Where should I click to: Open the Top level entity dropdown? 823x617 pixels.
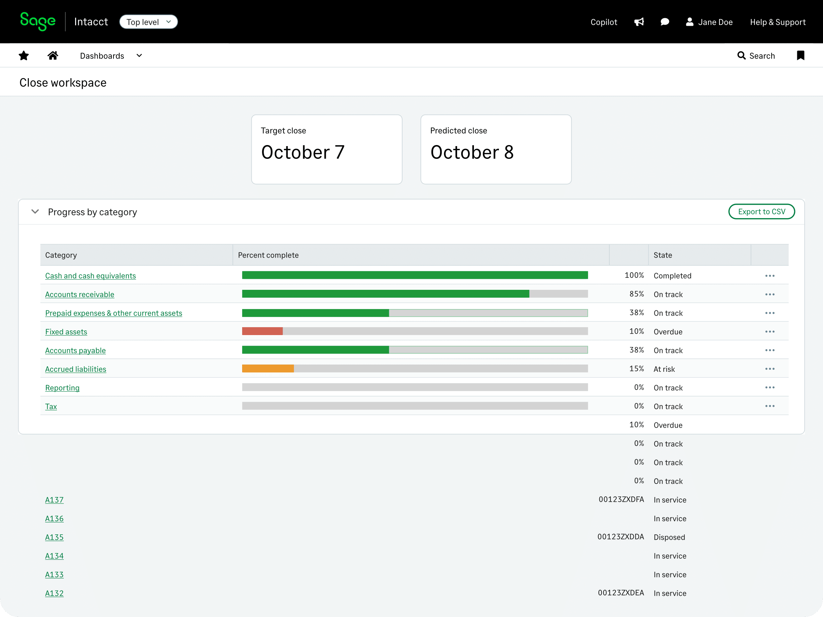click(148, 22)
